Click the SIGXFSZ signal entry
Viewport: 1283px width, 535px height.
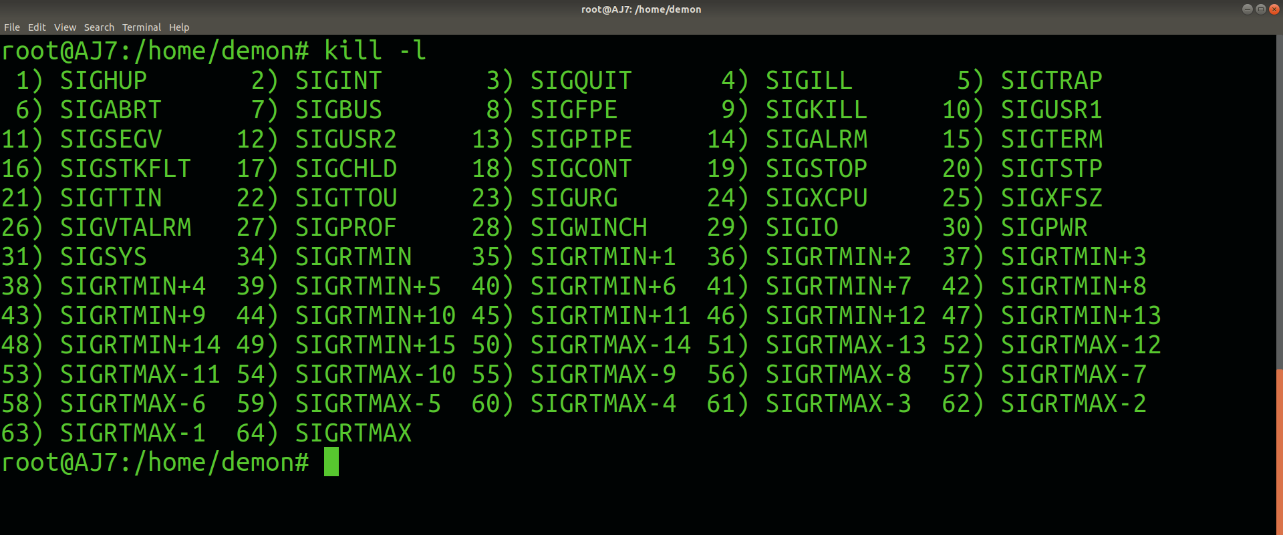point(1052,198)
